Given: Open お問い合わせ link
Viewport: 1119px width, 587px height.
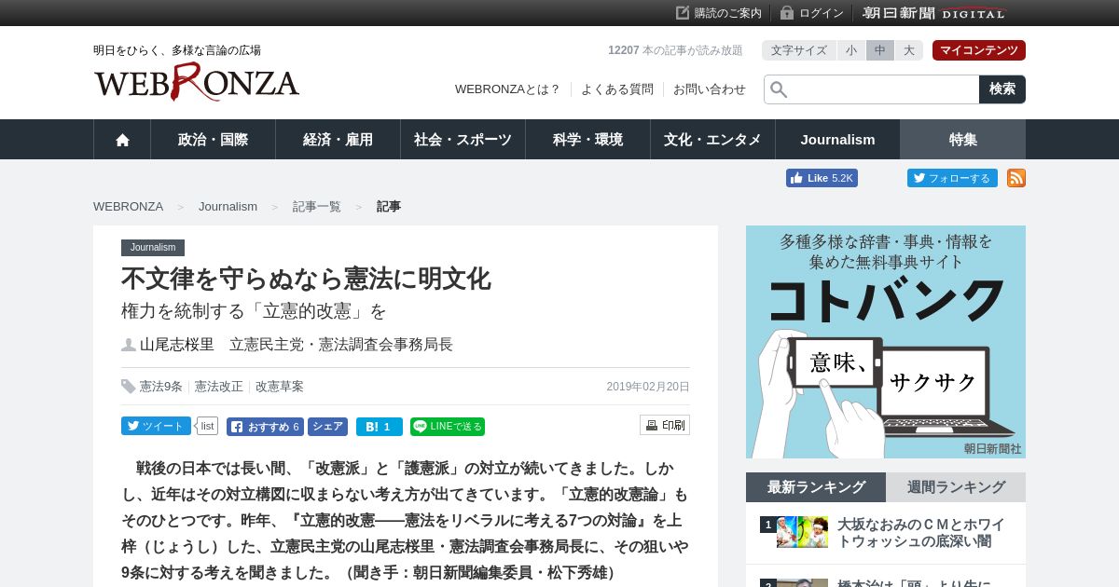Looking at the screenshot, I should (710, 89).
